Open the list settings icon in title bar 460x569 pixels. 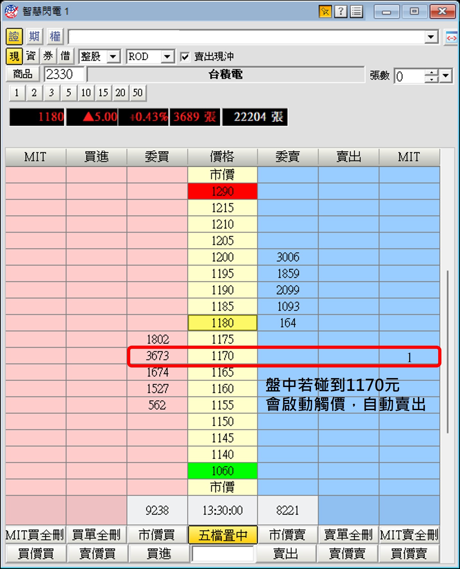tap(356, 12)
